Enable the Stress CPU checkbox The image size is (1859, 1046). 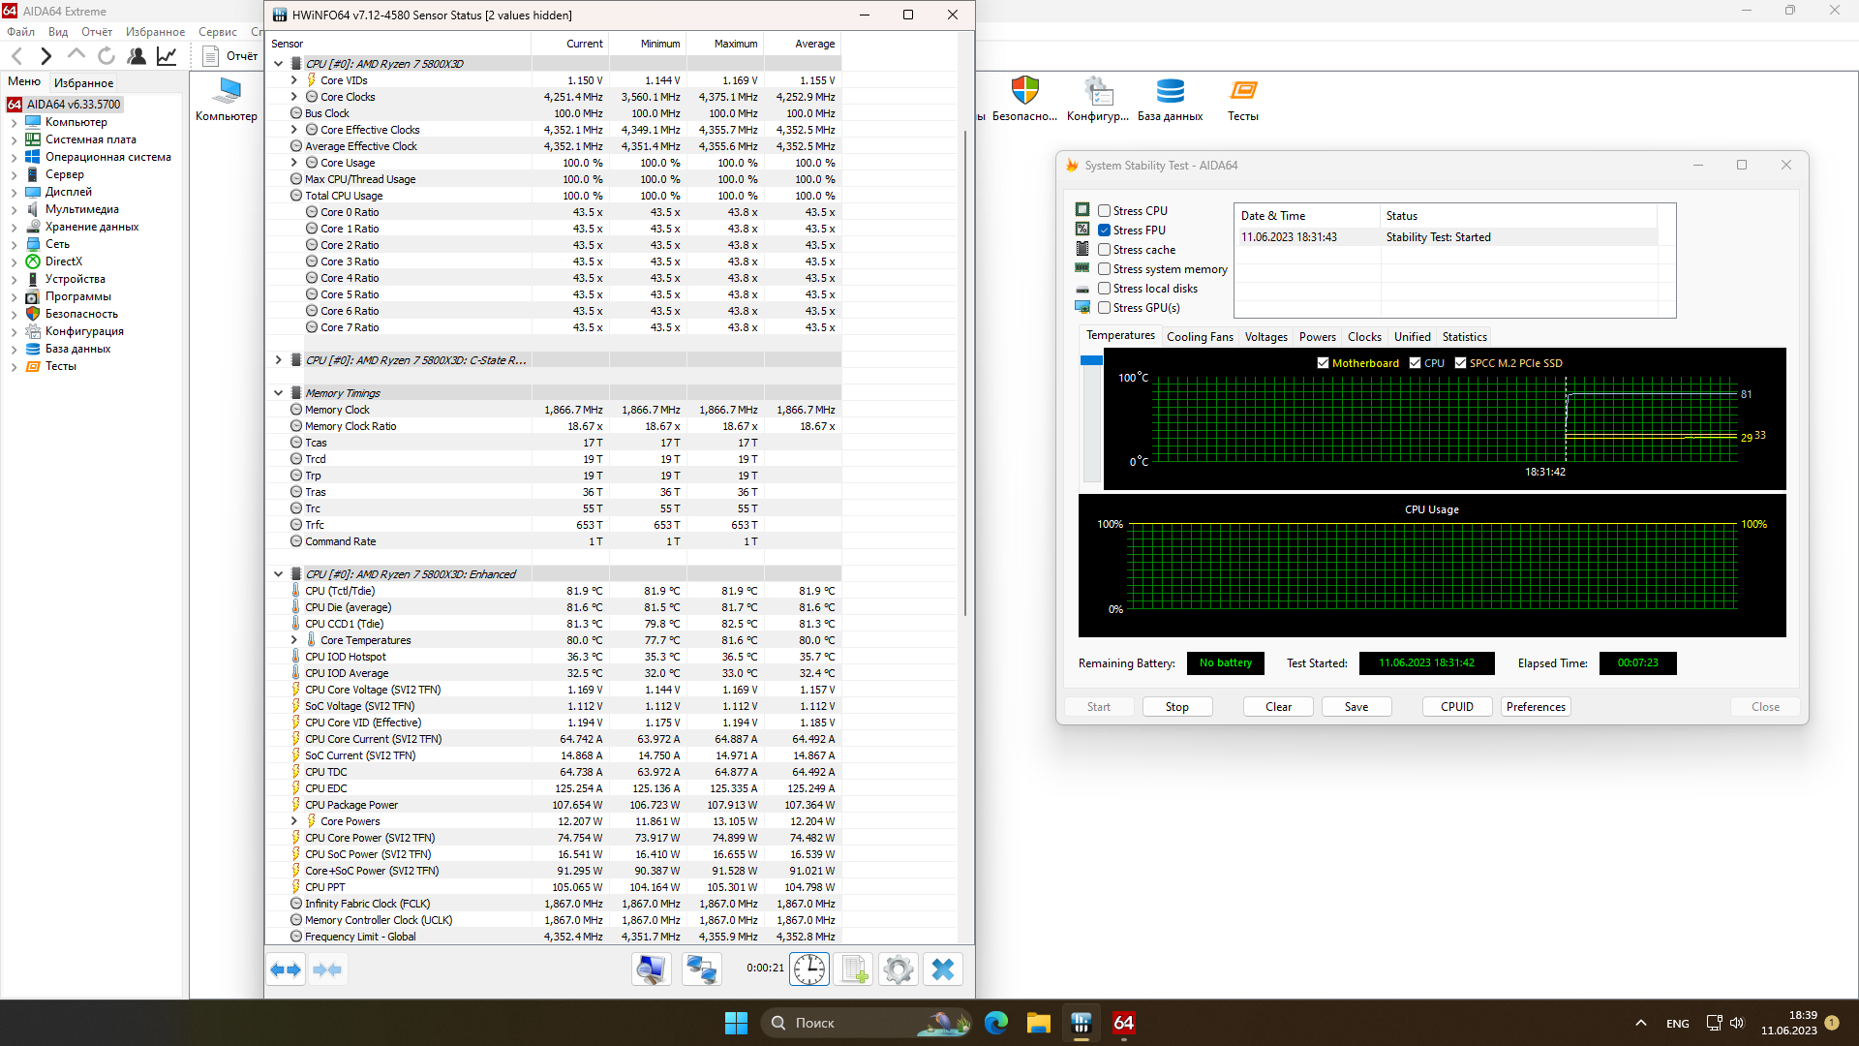point(1104,210)
